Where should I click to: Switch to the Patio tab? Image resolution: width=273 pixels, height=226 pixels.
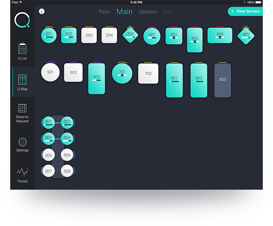(x=104, y=12)
